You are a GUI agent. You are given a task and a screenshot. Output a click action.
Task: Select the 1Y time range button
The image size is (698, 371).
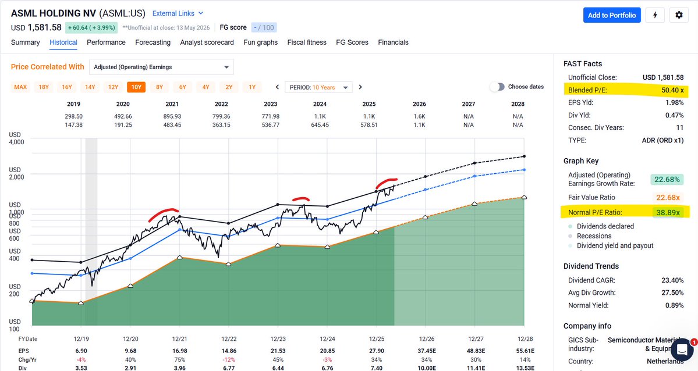(x=252, y=87)
